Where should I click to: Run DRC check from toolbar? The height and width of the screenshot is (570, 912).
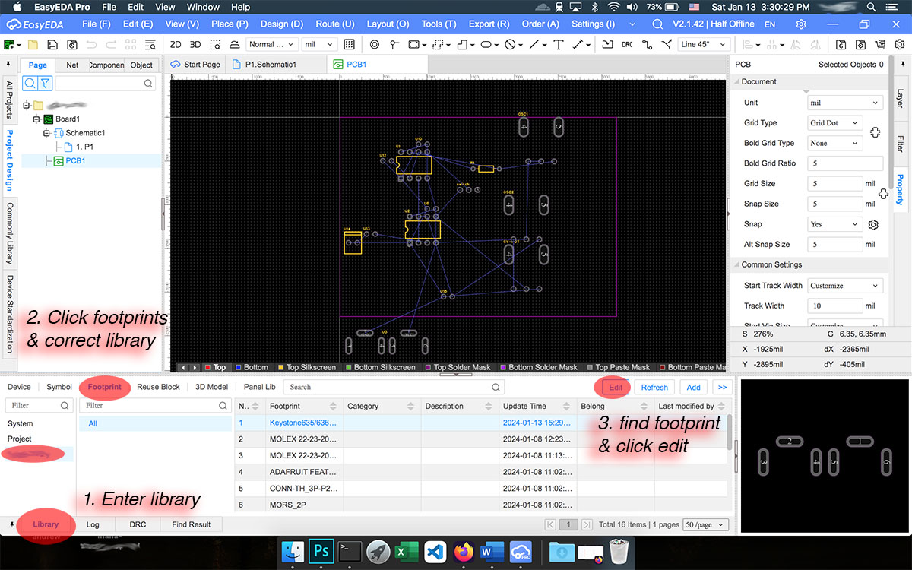pyautogui.click(x=627, y=44)
